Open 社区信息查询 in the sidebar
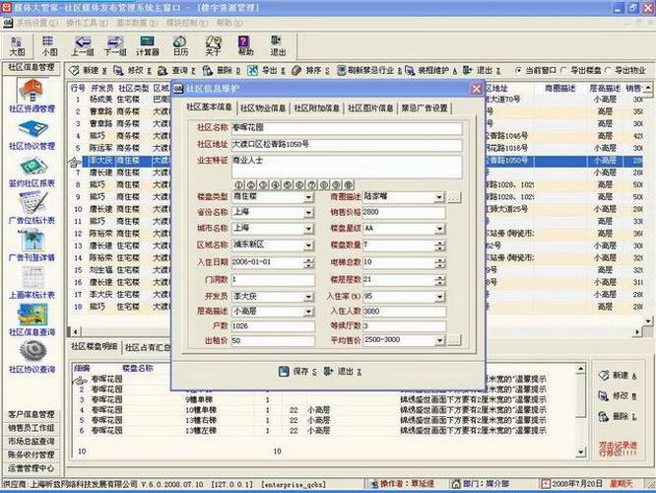This screenshot has height=493, width=656. click(33, 320)
